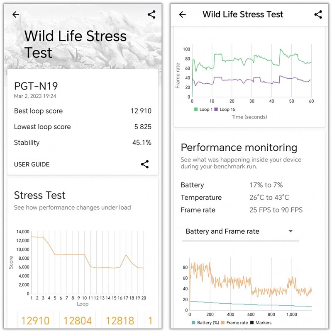Screen dimensions: 332x331
Task: Tap share icon in left screen header
Action: (151, 14)
